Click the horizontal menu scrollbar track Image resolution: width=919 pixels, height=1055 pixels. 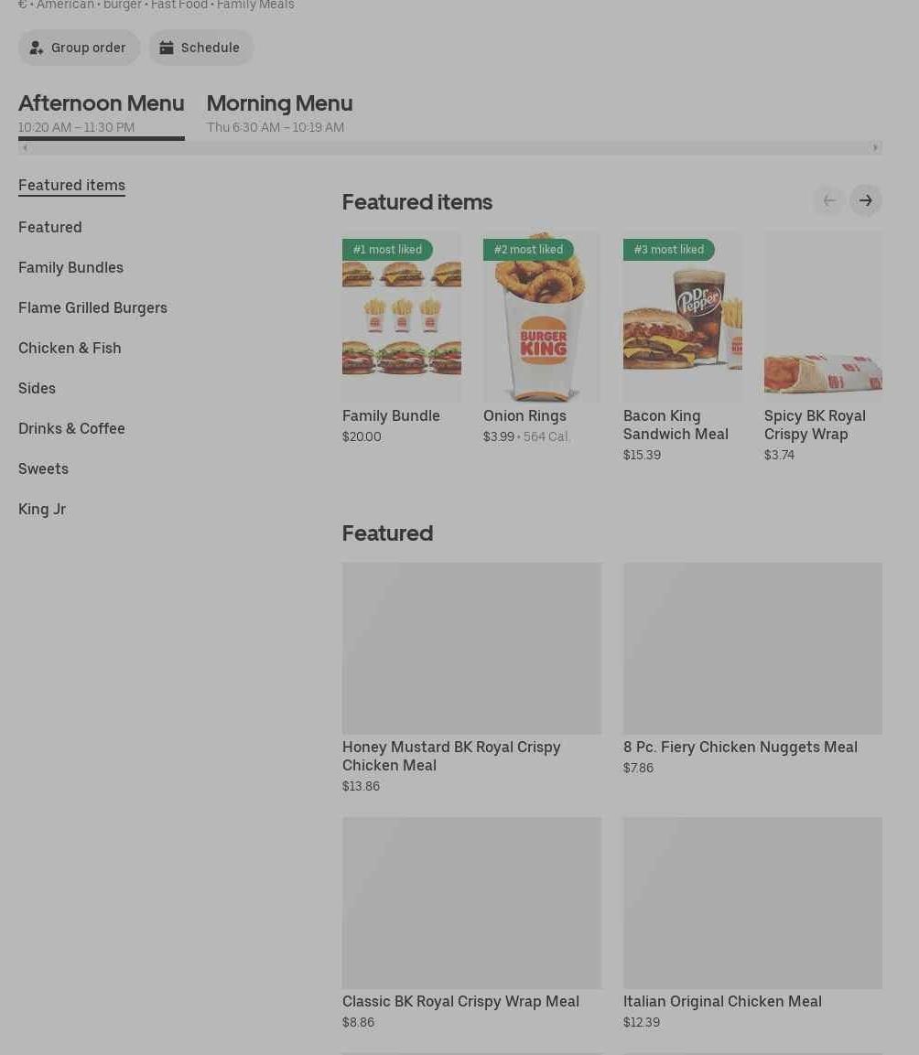tap(449, 148)
